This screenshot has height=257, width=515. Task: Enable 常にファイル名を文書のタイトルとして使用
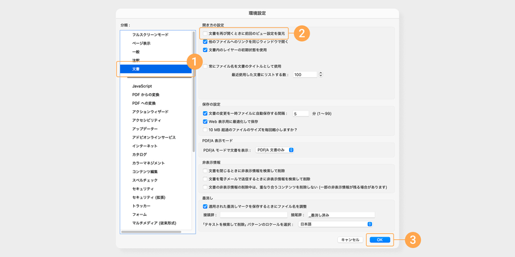pyautogui.click(x=205, y=66)
